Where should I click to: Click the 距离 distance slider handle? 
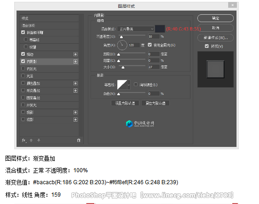tap(119, 54)
